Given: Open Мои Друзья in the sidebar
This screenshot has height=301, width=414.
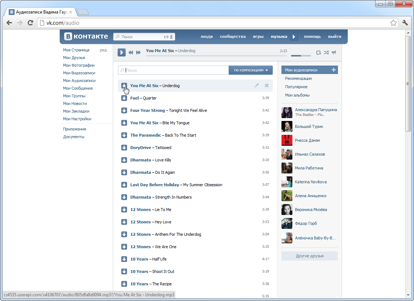Looking at the screenshot, I should tap(74, 58).
